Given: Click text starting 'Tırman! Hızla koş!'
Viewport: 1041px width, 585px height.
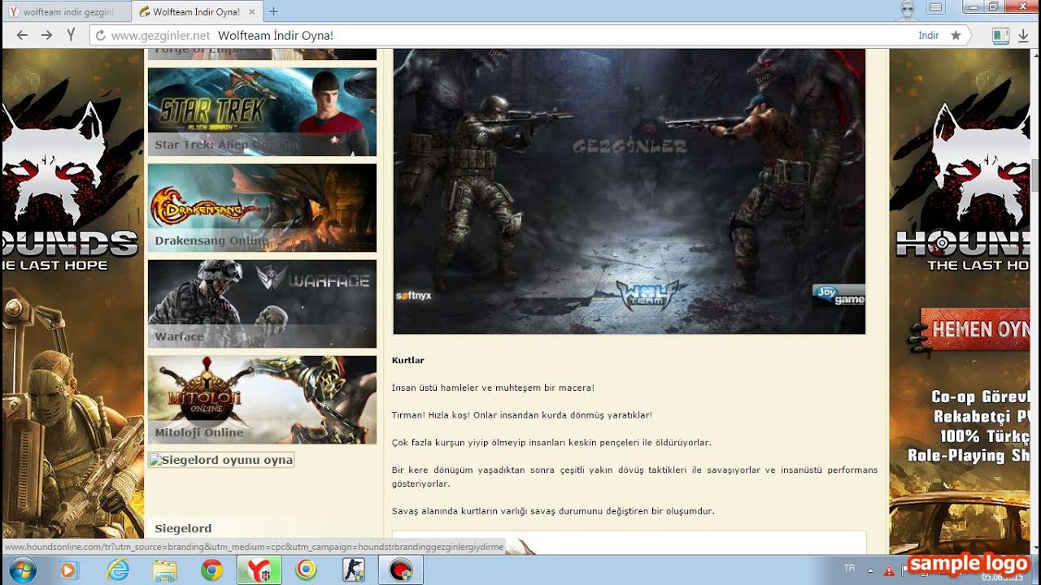Looking at the screenshot, I should 522,415.
